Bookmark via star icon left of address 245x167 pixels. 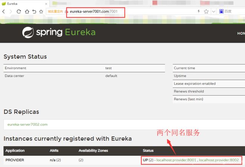point(41,11)
